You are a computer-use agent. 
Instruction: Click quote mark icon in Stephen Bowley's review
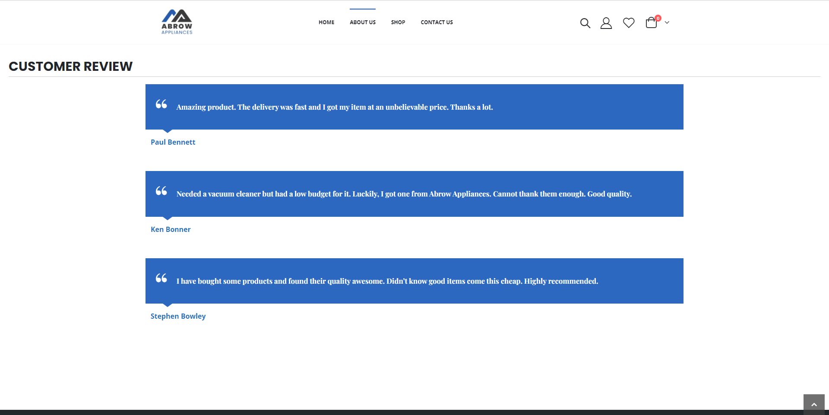coord(161,278)
